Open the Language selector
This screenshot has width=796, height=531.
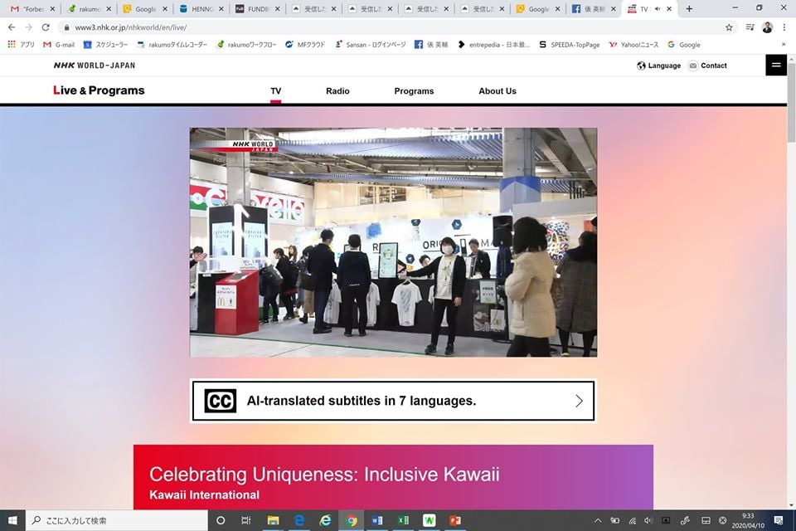659,66
